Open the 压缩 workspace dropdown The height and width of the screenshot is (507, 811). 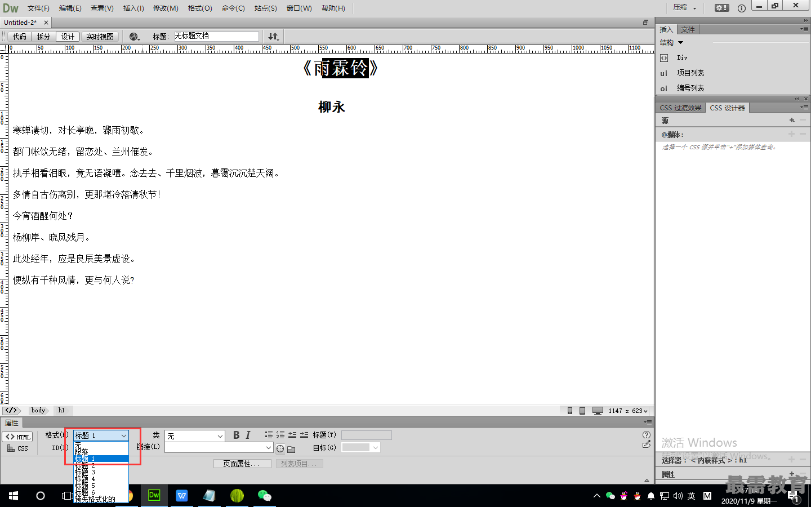tap(685, 7)
